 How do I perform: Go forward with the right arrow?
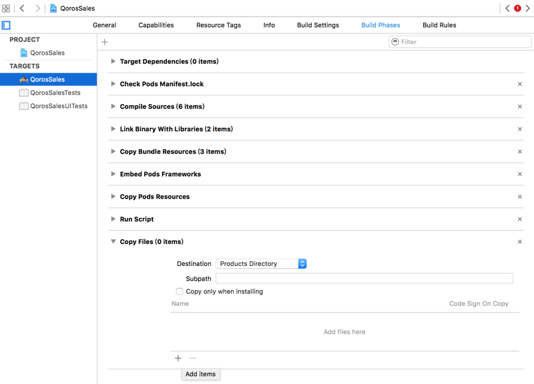tap(37, 8)
